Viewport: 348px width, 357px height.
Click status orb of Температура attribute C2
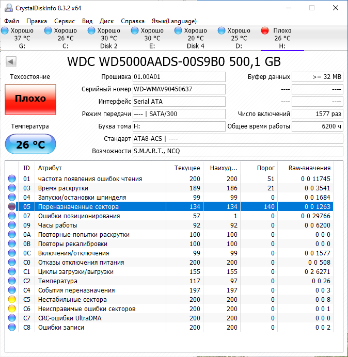click(12, 281)
